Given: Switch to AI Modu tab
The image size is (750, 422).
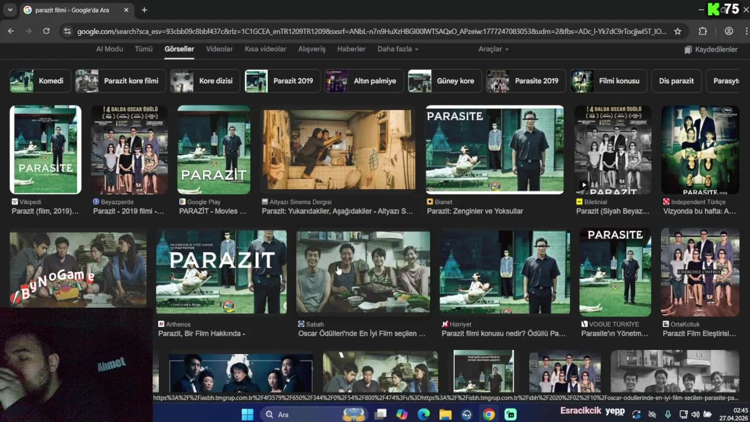Looking at the screenshot, I should pyautogui.click(x=110, y=49).
